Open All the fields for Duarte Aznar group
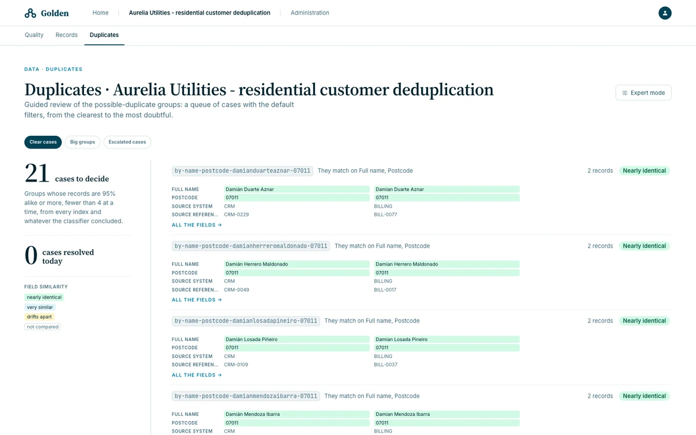 (197, 225)
